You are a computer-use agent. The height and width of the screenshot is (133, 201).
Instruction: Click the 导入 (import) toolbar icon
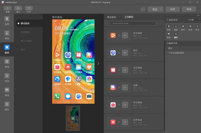pos(18,8)
